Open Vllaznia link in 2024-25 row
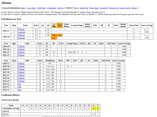Image resolution: width=157 pixels, height=117 pixels. tap(21, 47)
